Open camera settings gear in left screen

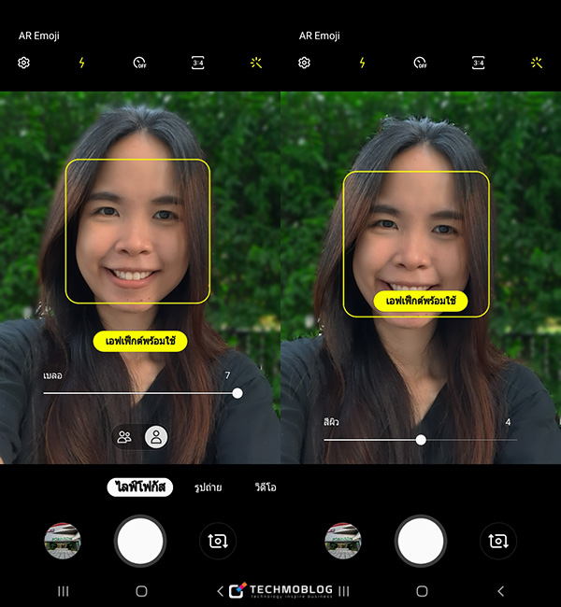(x=24, y=64)
